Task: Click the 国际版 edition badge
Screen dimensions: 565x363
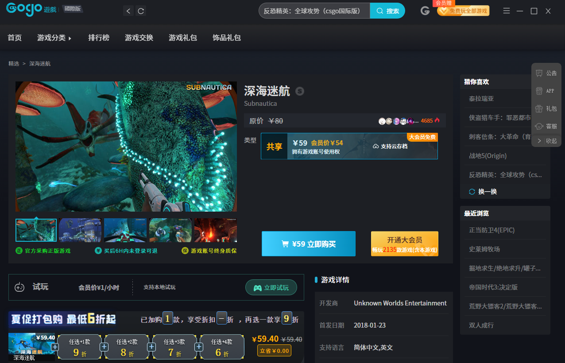Action: (72, 8)
